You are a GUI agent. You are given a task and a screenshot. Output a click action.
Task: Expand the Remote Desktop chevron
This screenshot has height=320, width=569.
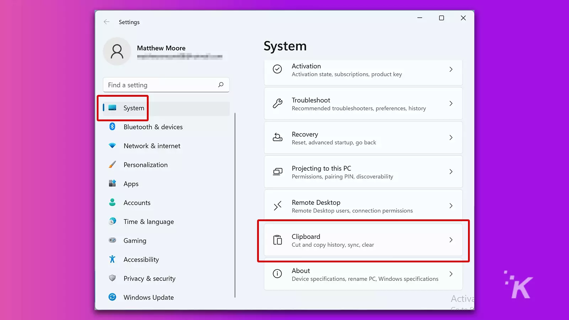click(451, 206)
